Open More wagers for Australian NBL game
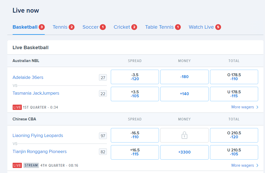265x173 pixels. click(x=245, y=107)
